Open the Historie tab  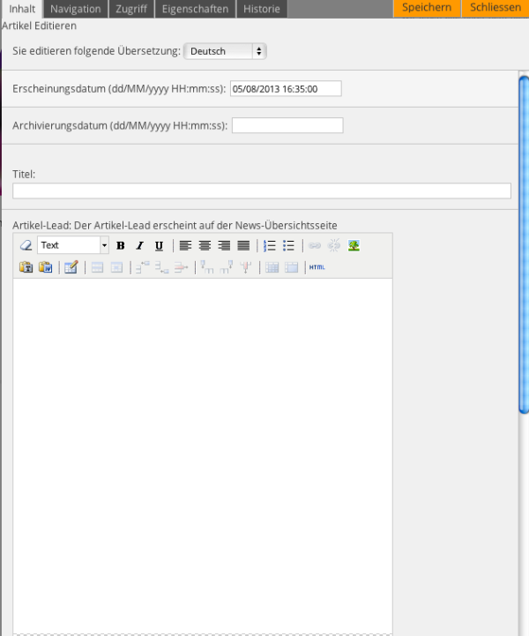point(262,9)
